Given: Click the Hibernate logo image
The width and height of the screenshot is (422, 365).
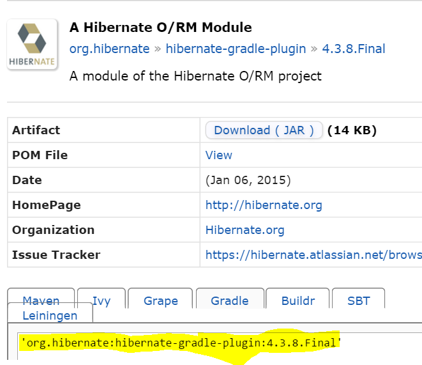Looking at the screenshot, I should point(32,45).
